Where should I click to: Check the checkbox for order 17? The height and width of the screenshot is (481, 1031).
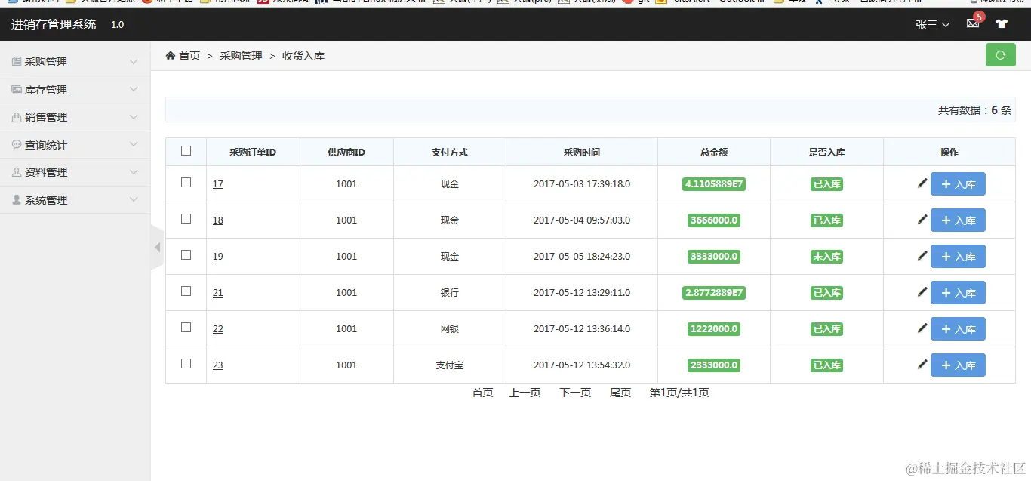pyautogui.click(x=186, y=182)
